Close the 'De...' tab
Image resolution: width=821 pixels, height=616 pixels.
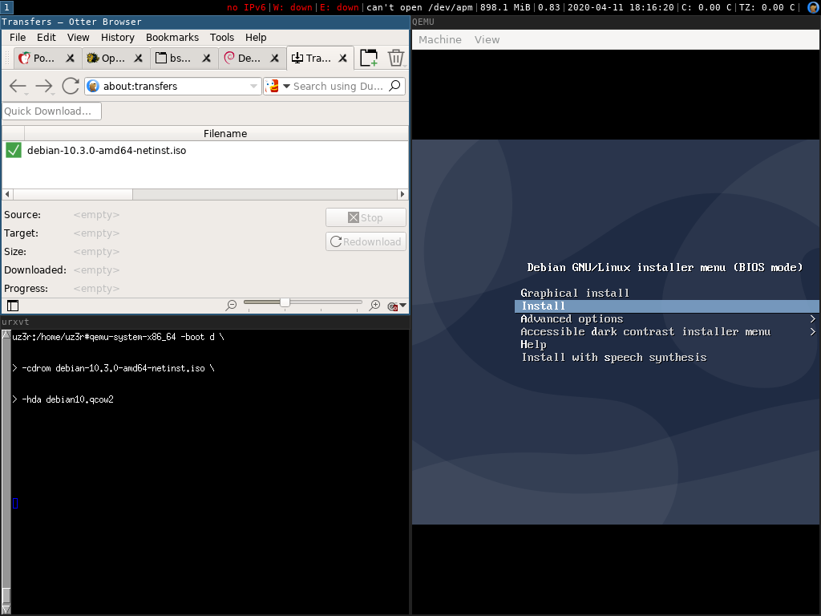274,58
